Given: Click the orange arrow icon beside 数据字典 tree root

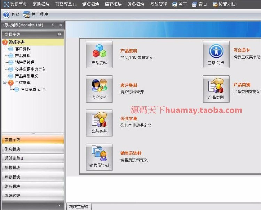Looking at the screenshot, I should point(5,42).
